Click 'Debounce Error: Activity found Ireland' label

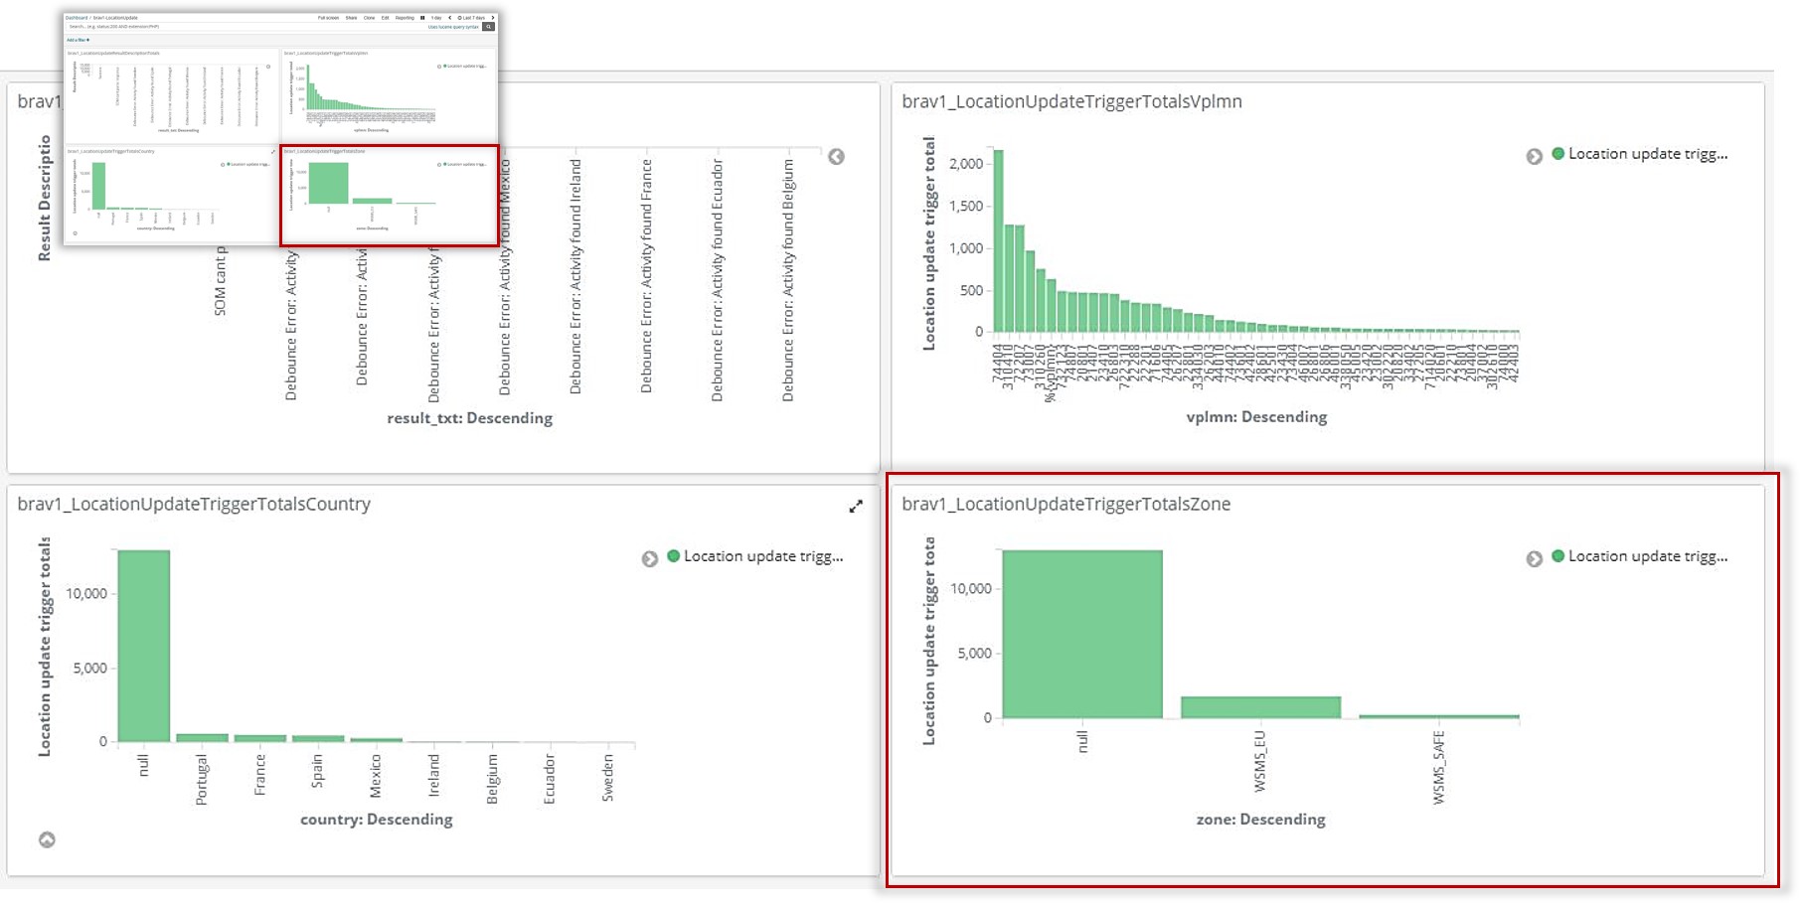click(575, 276)
